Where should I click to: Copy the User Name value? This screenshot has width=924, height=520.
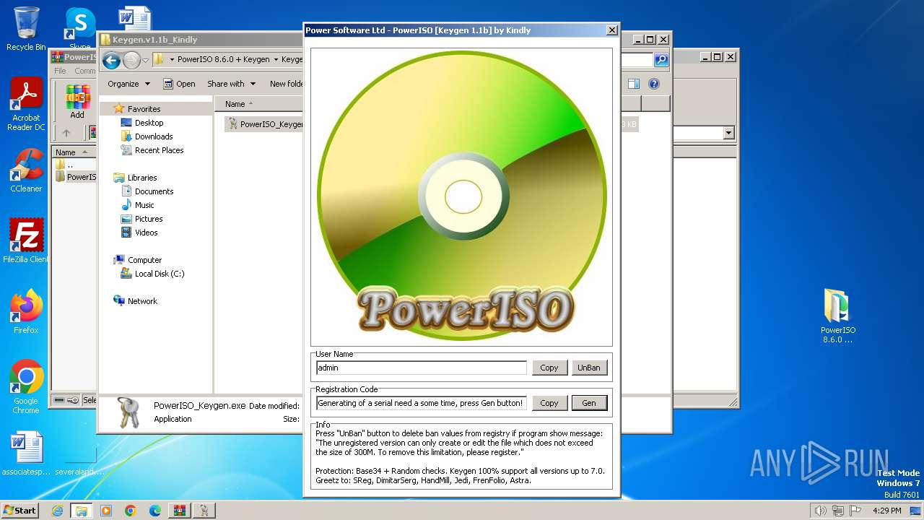tap(549, 368)
